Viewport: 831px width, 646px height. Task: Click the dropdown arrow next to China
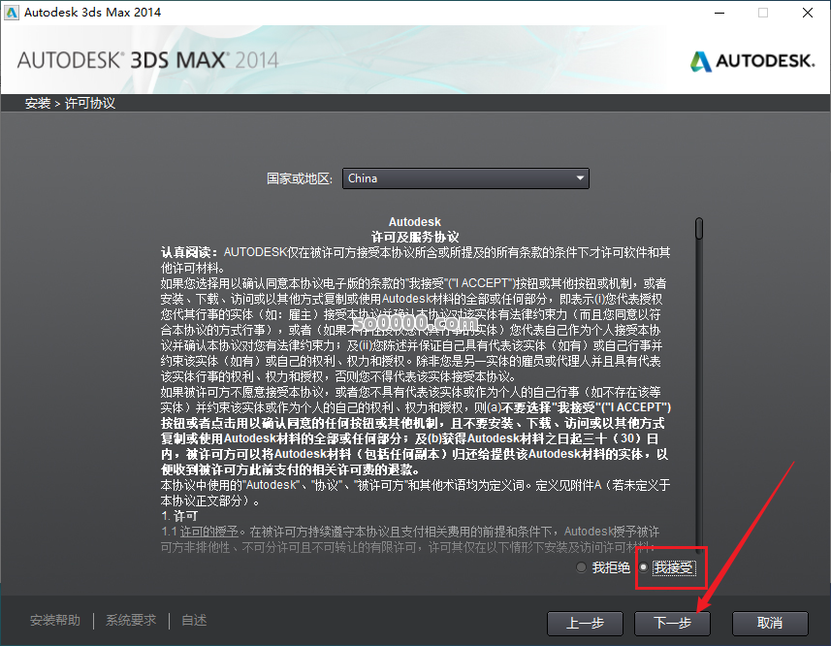coord(580,178)
